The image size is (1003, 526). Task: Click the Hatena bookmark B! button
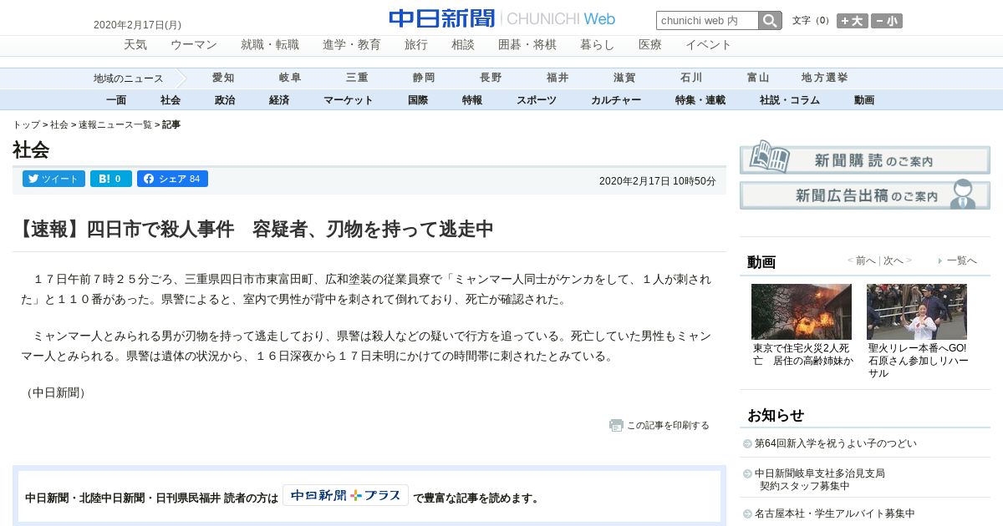pyautogui.click(x=110, y=179)
